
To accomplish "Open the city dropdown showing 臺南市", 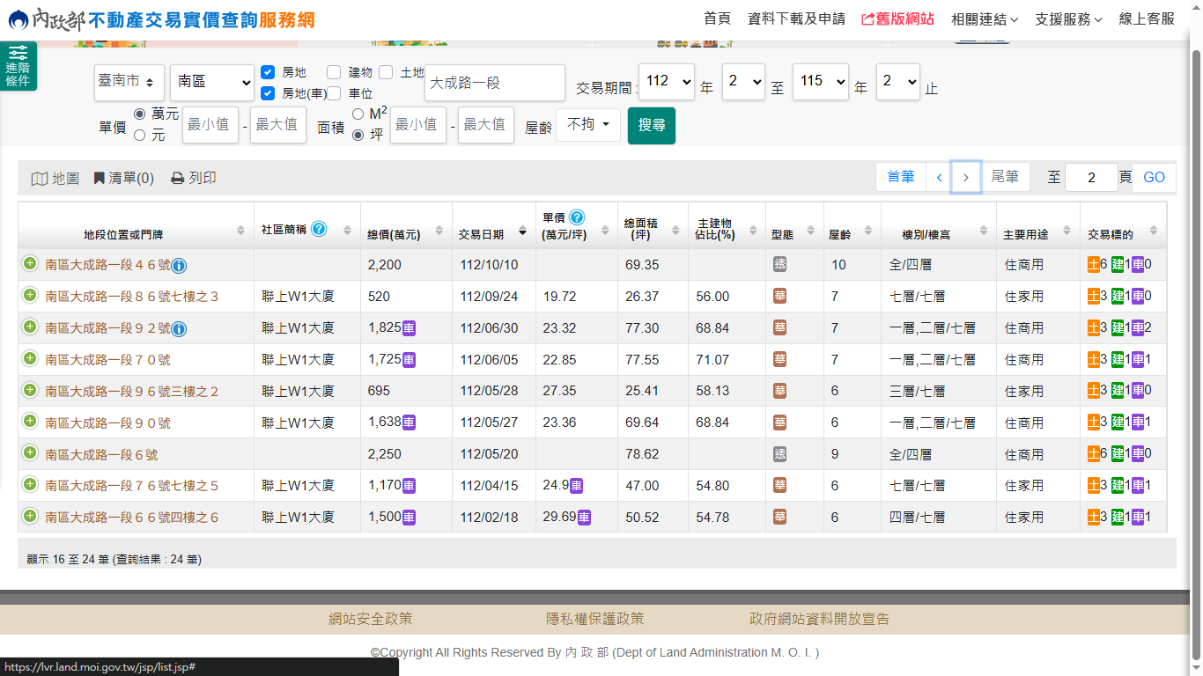I will (129, 82).
